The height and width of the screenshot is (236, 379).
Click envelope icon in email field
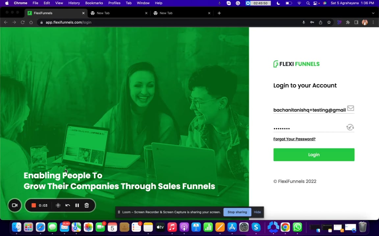point(350,108)
